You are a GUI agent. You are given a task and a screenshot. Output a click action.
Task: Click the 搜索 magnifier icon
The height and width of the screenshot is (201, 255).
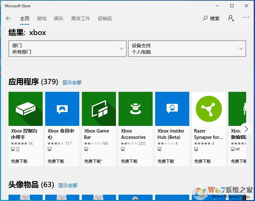(x=205, y=18)
